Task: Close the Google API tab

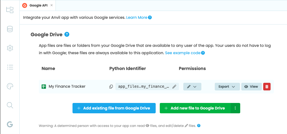Action: [52, 5]
